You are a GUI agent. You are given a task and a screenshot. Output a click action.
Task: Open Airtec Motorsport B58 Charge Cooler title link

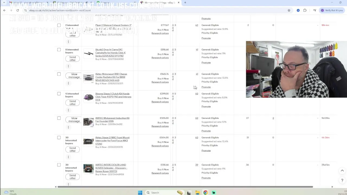click(111, 77)
